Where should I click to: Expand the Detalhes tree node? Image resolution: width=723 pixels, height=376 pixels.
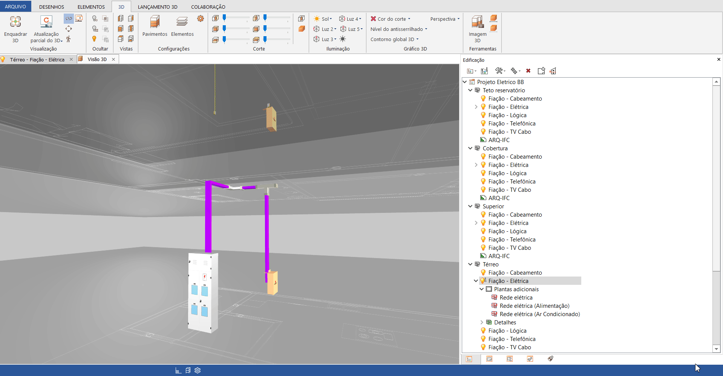(482, 323)
